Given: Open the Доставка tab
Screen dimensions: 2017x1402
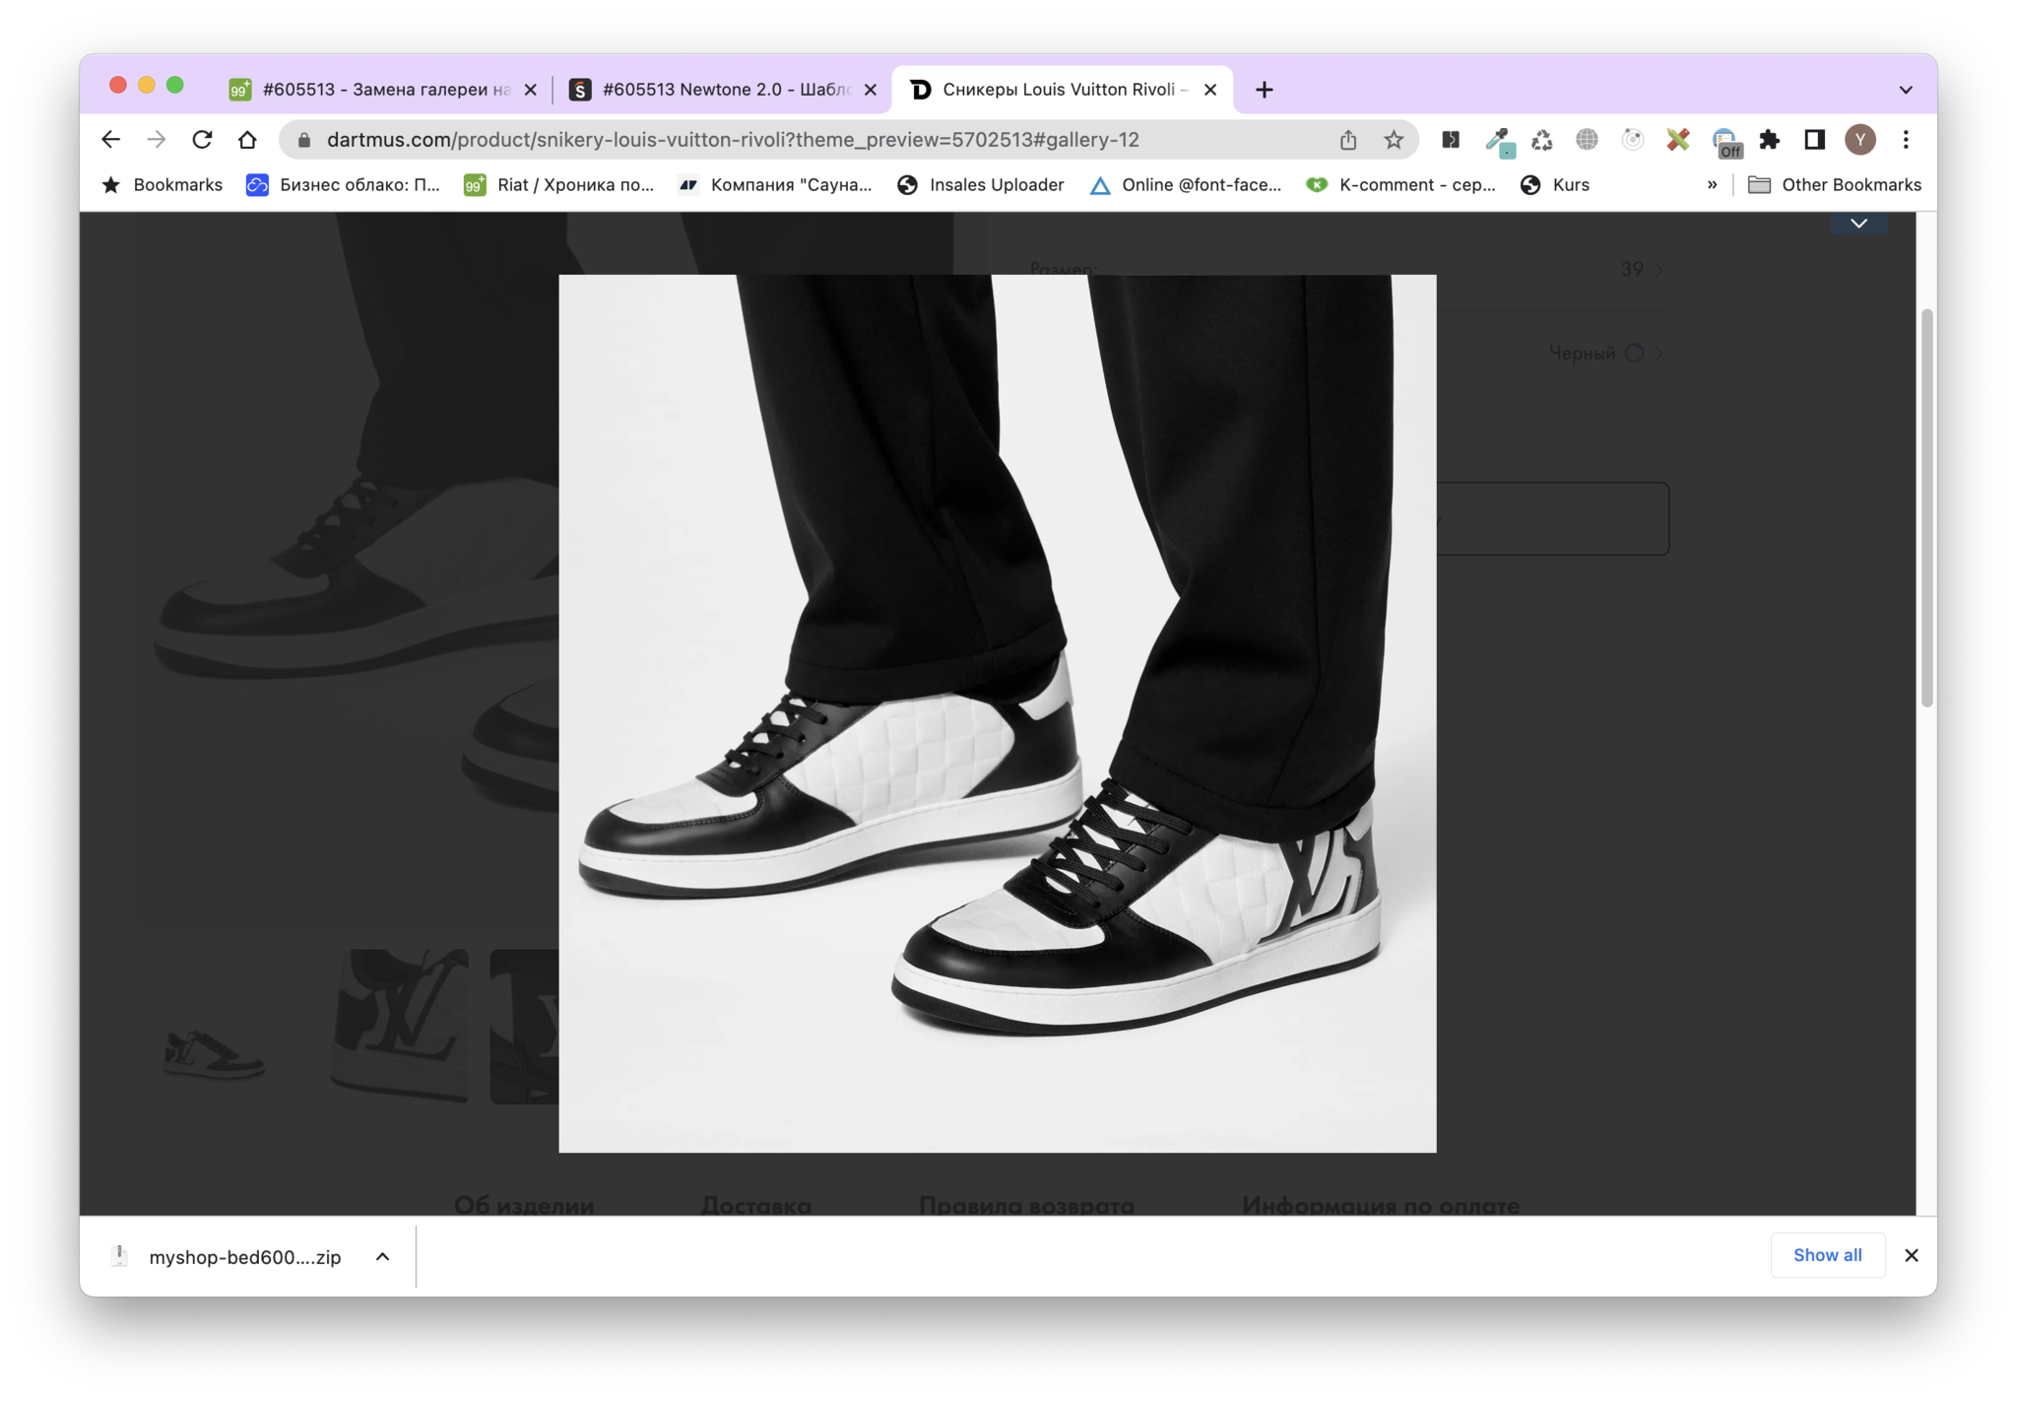Looking at the screenshot, I should 755,1204.
